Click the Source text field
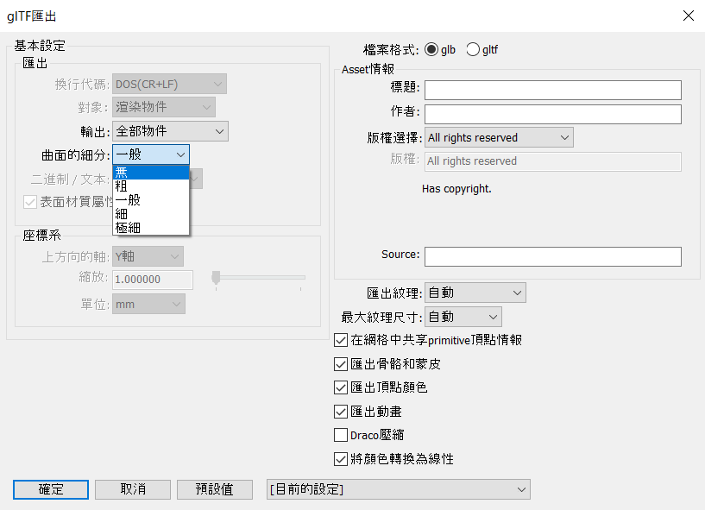This screenshot has width=705, height=510. 553,256
